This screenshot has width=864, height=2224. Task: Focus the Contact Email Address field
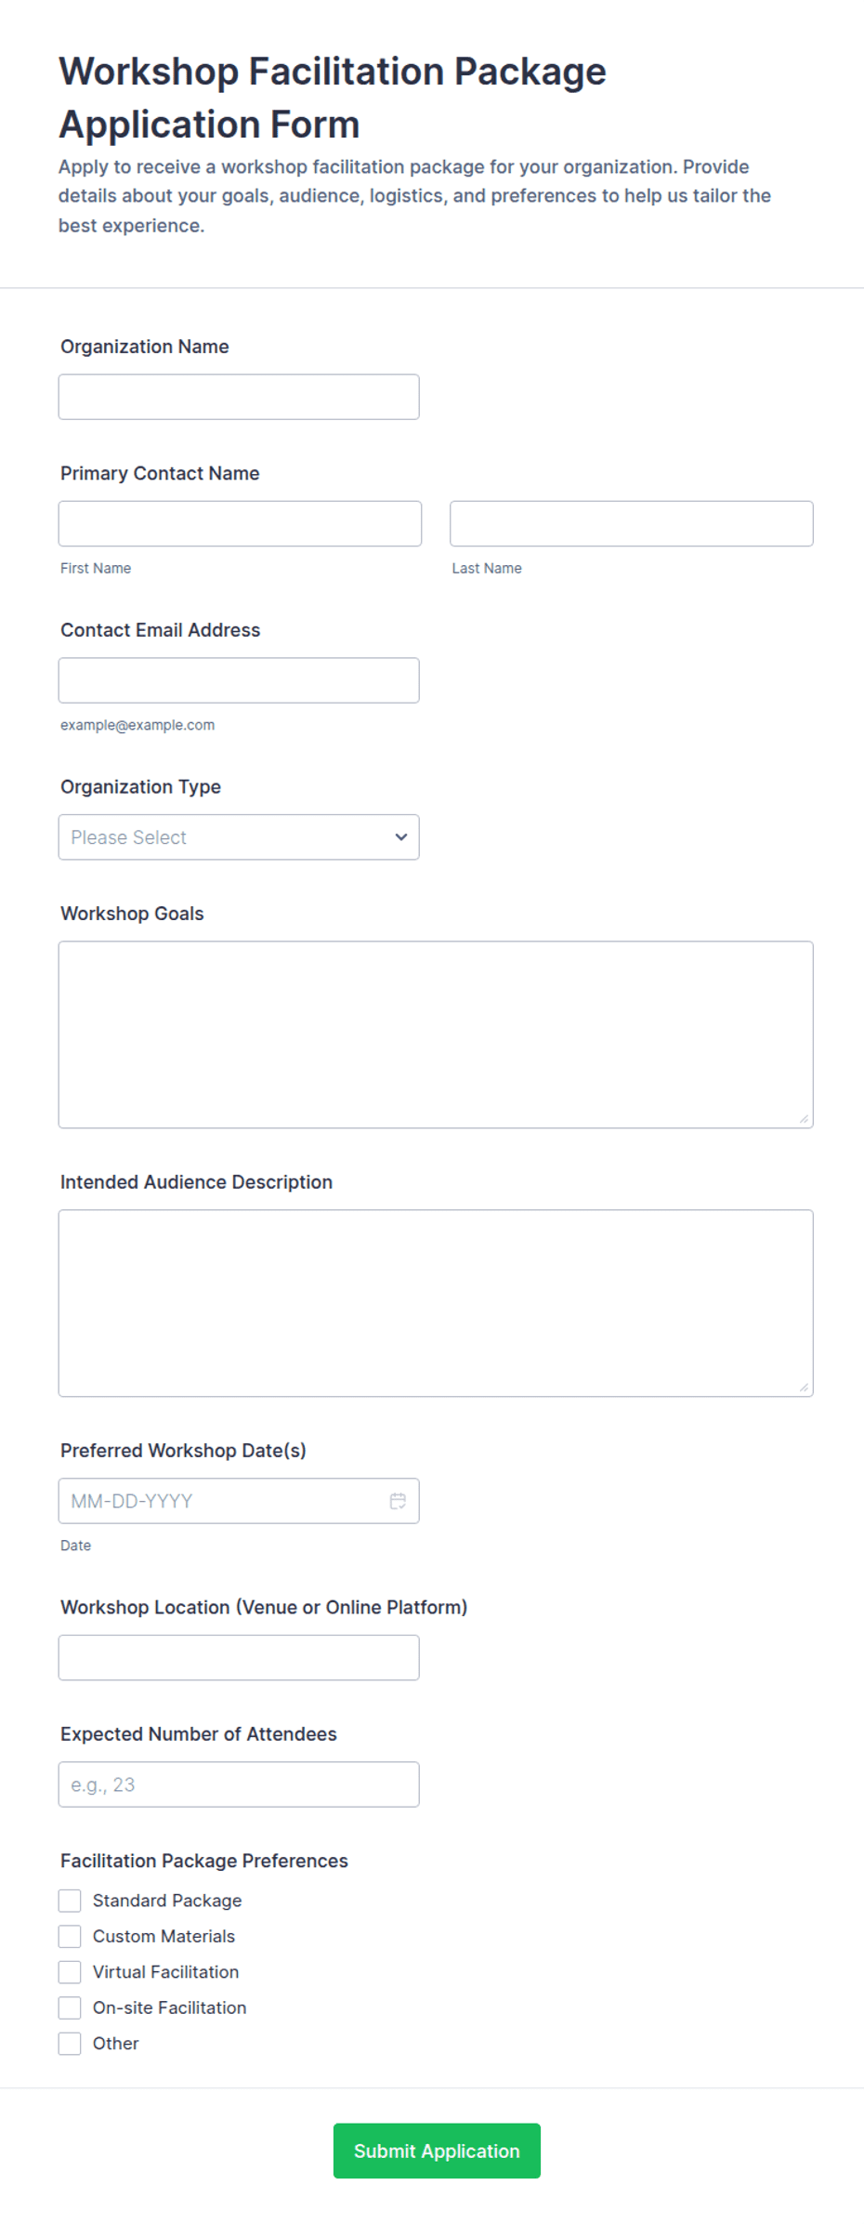coord(239,680)
